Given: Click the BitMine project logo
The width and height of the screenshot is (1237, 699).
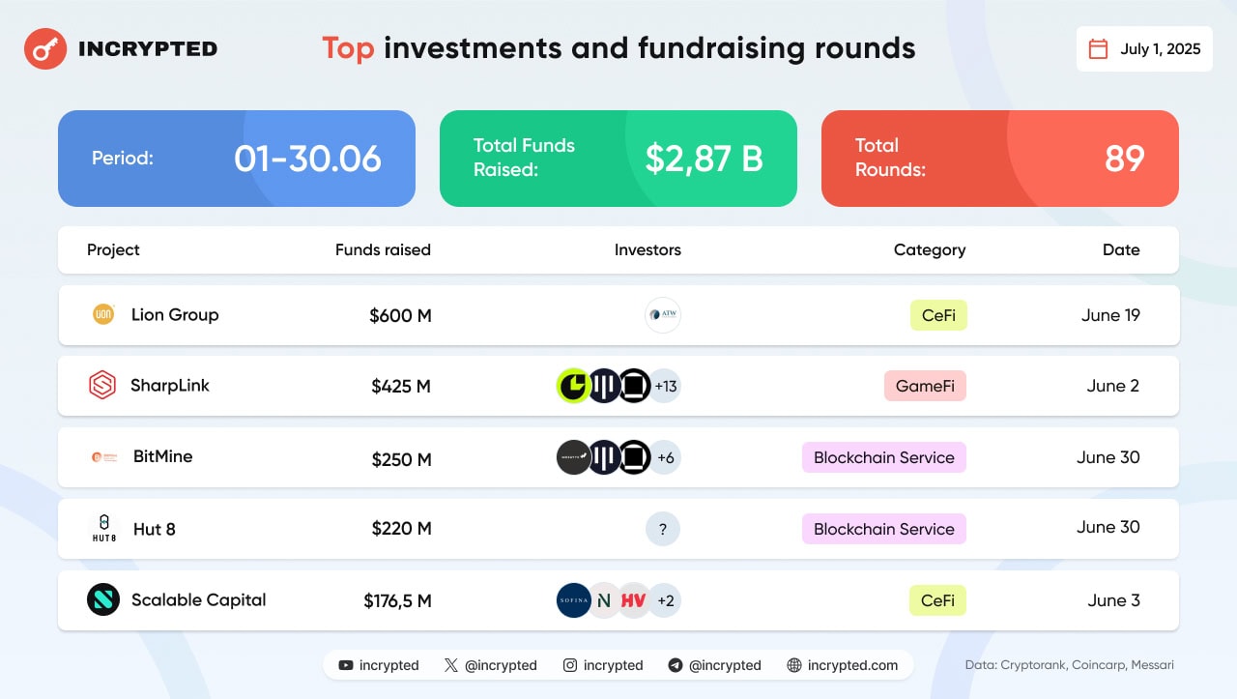Looking at the screenshot, I should pos(104,457).
